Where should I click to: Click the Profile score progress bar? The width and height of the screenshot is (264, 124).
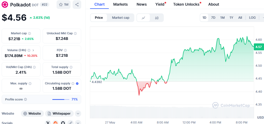point(61,99)
